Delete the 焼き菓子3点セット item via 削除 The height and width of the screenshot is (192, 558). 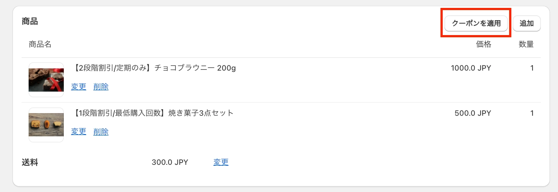[101, 132]
